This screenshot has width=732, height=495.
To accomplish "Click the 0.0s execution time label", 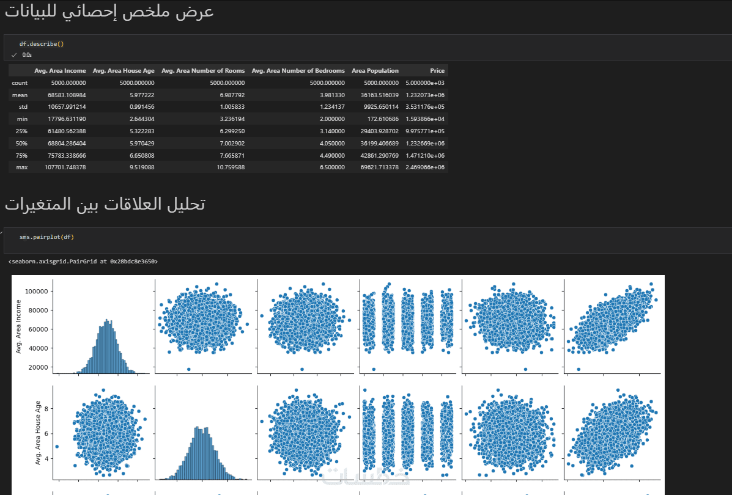I will coord(27,55).
